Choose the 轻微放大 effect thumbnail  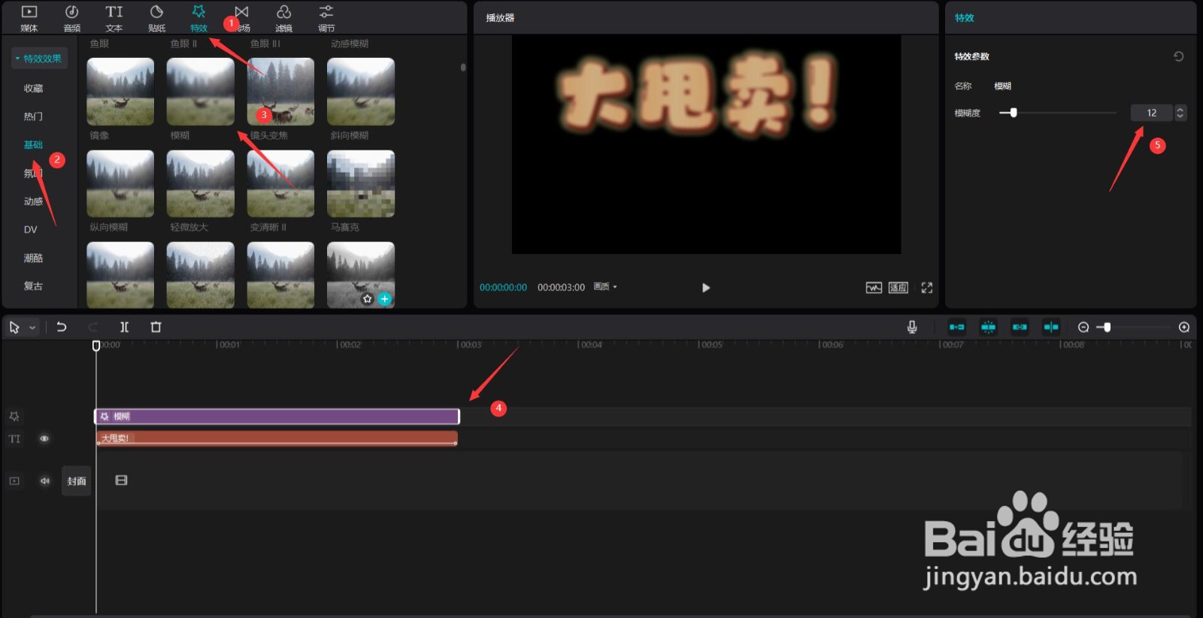201,183
